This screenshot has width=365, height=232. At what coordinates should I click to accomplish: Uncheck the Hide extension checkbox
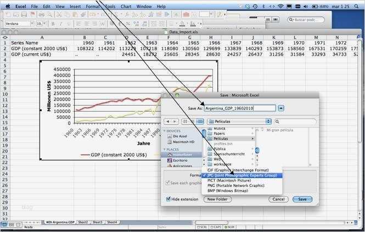(x=168, y=199)
